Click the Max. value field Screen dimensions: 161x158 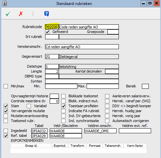(103, 86)
